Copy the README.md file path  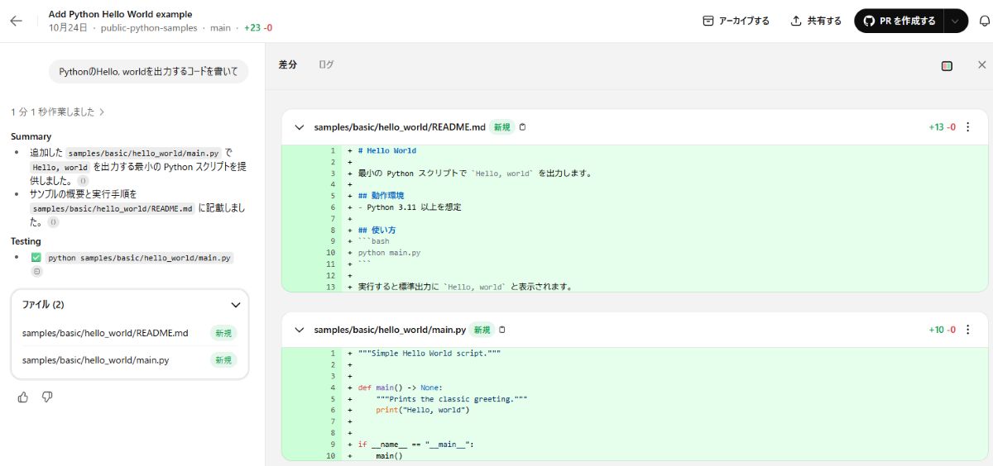tap(522, 127)
